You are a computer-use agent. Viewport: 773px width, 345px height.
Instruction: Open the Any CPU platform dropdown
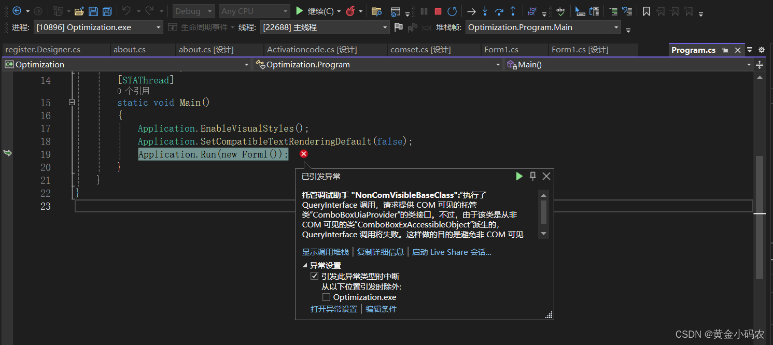click(286, 11)
